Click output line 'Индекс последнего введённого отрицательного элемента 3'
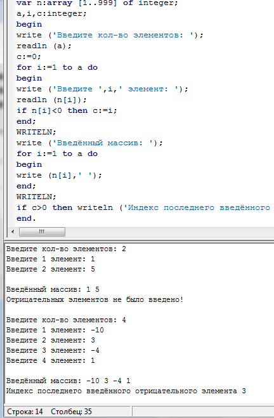The height and width of the screenshot is (418, 274). (126, 391)
